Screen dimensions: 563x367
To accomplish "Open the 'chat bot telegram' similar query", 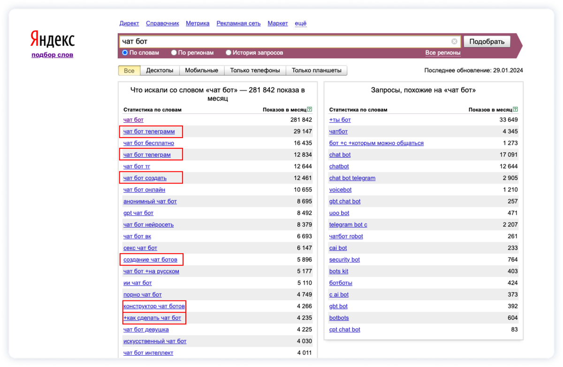I will pyautogui.click(x=352, y=178).
